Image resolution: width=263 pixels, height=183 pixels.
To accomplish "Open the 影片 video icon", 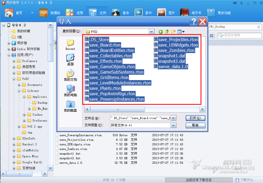I will (x=139, y=13).
